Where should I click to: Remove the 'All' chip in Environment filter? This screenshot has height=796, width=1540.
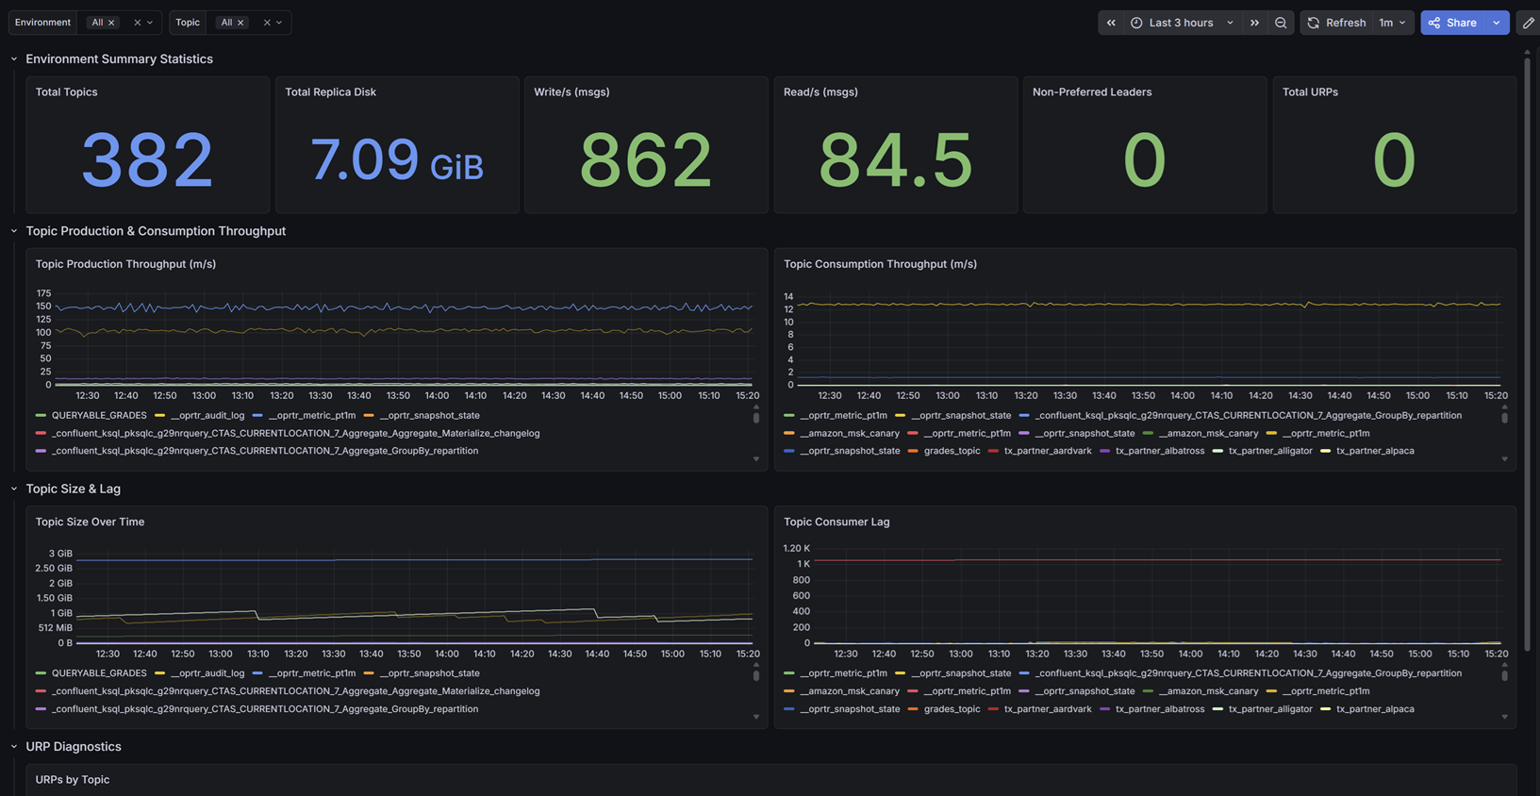[x=111, y=23]
